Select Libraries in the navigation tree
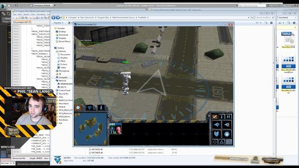299x168 pixels. click(61, 51)
